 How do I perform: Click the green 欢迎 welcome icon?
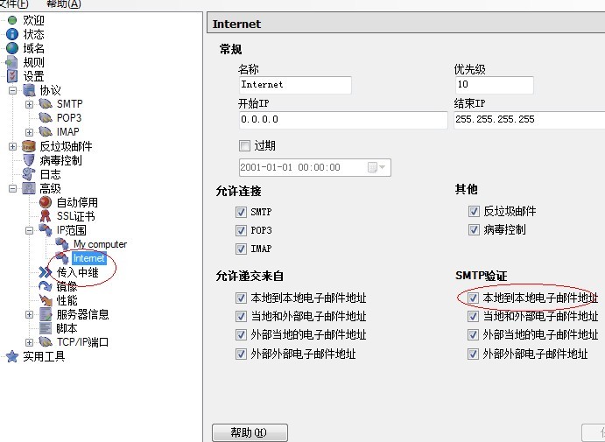12,20
